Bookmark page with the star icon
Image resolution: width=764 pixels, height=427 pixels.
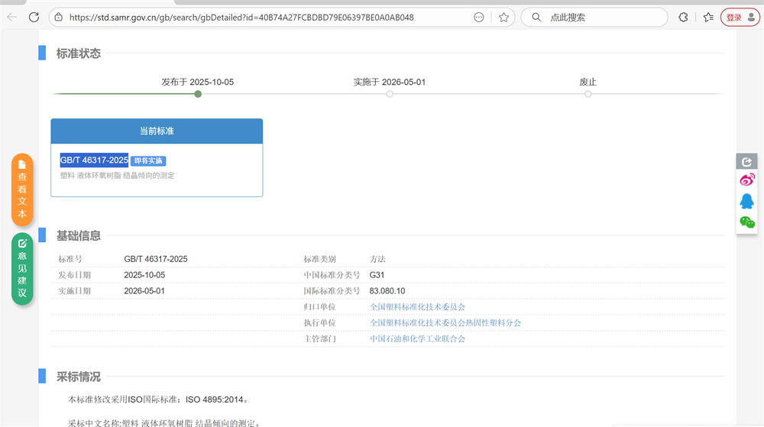[x=503, y=17]
